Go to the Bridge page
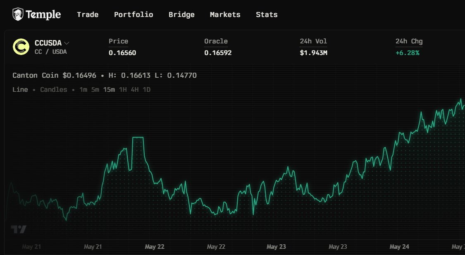The image size is (465, 255). click(181, 14)
